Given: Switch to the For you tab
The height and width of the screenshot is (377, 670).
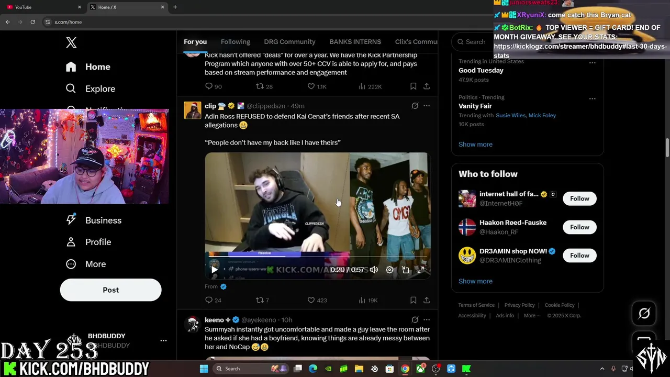Looking at the screenshot, I should (x=195, y=42).
